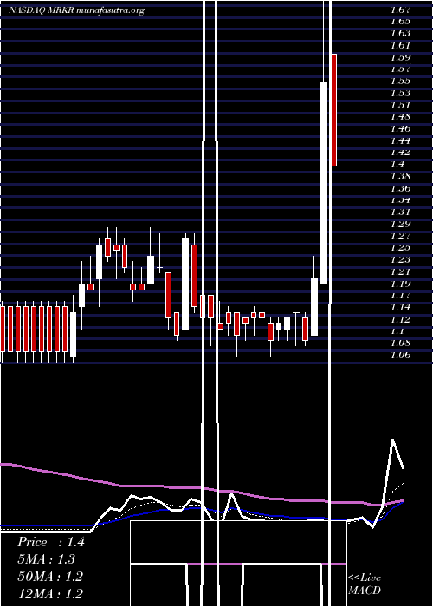Screen dimensions: 433x607
Task: Click the <<Live MACD label
Action: [365, 584]
